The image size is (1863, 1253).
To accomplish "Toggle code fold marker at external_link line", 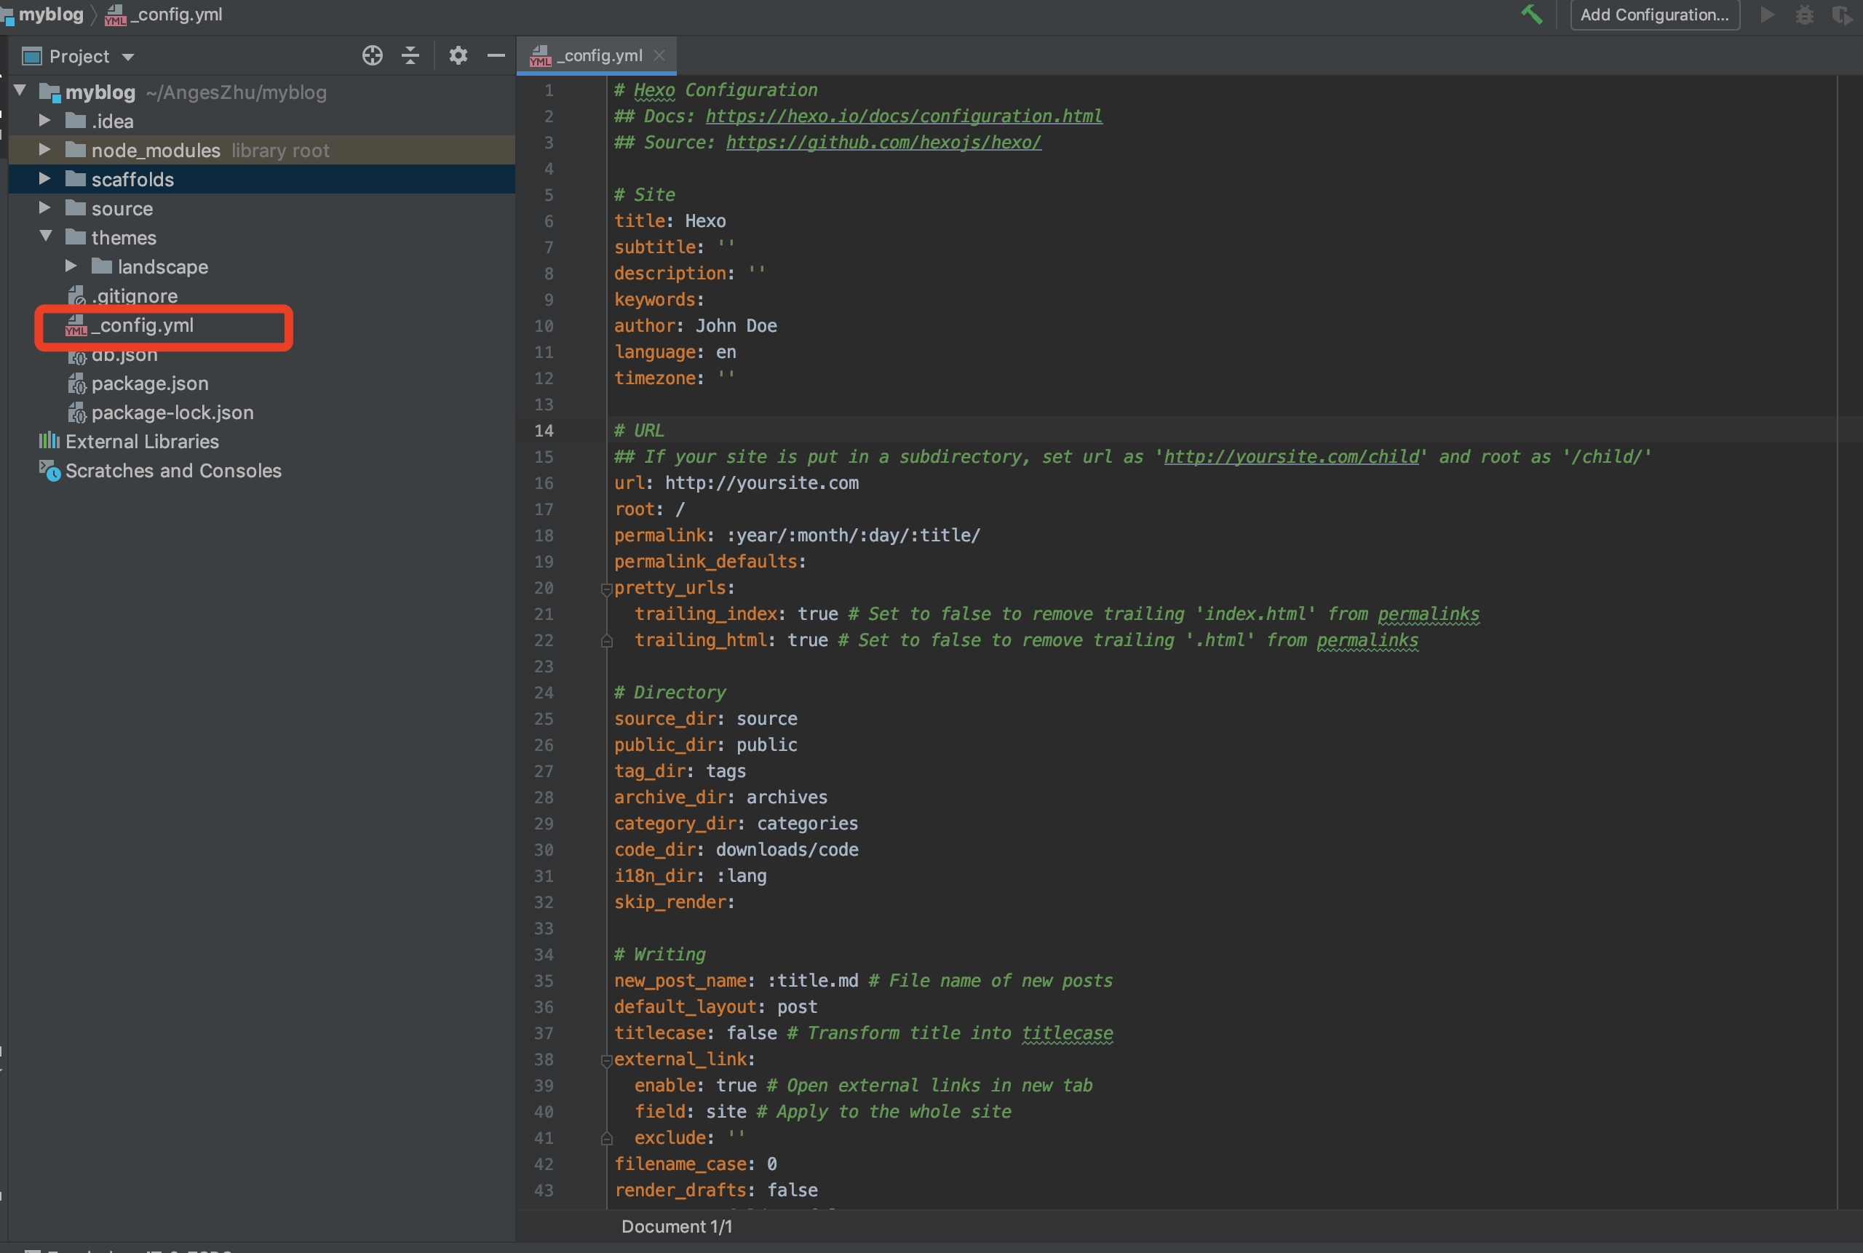I will (605, 1060).
